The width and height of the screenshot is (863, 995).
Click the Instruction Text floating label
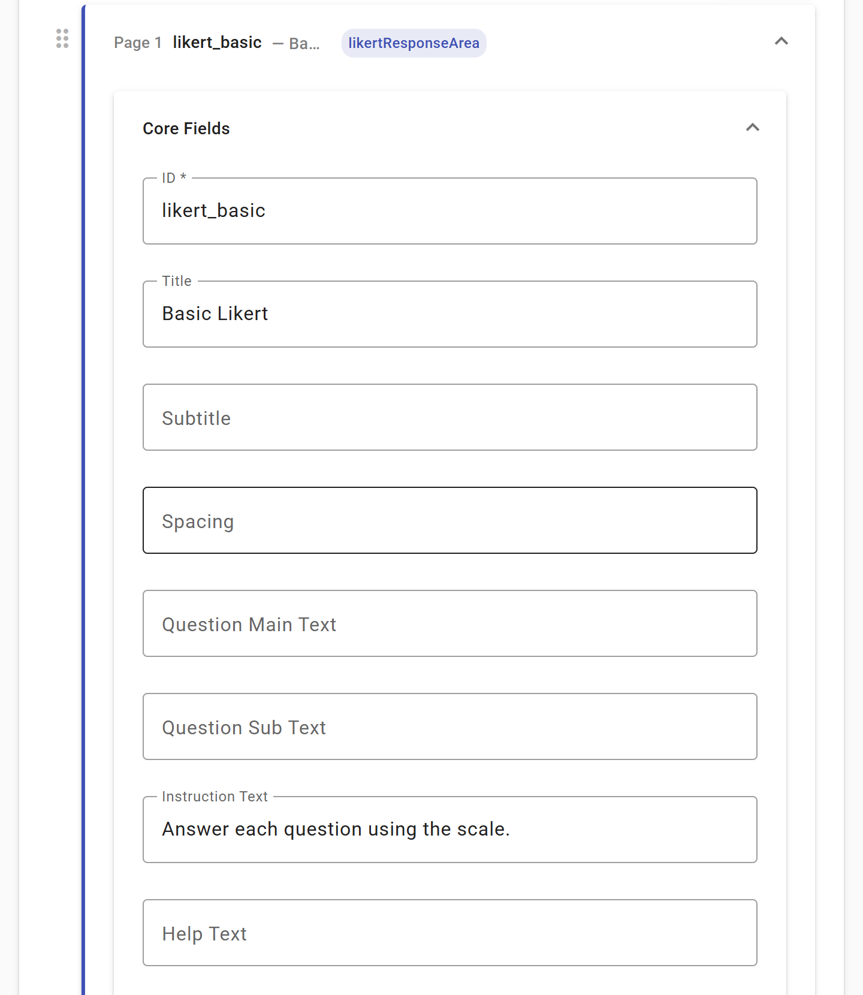(215, 797)
